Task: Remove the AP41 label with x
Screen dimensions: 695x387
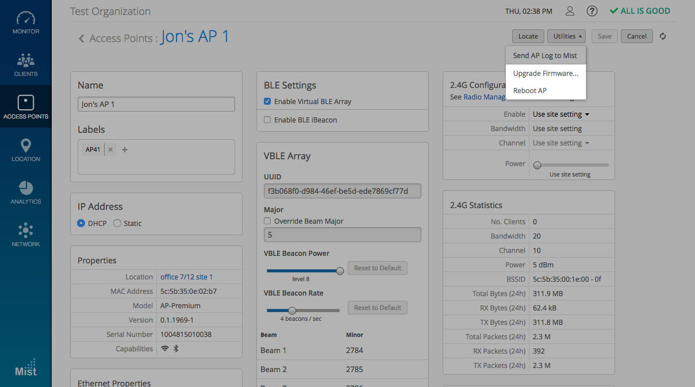Action: coord(110,150)
